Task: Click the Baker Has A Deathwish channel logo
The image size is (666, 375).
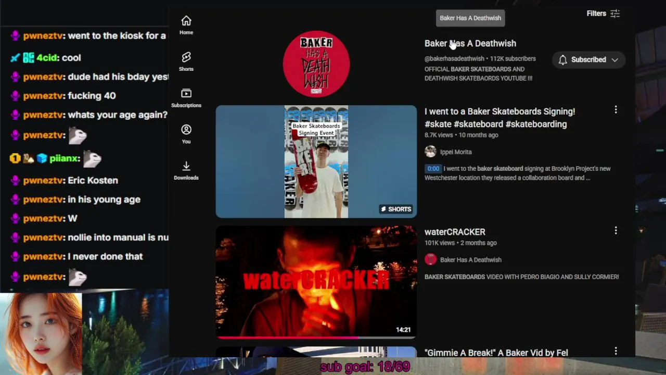Action: click(316, 64)
